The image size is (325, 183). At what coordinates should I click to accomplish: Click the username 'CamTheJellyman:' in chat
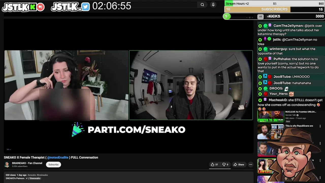pos(288,26)
